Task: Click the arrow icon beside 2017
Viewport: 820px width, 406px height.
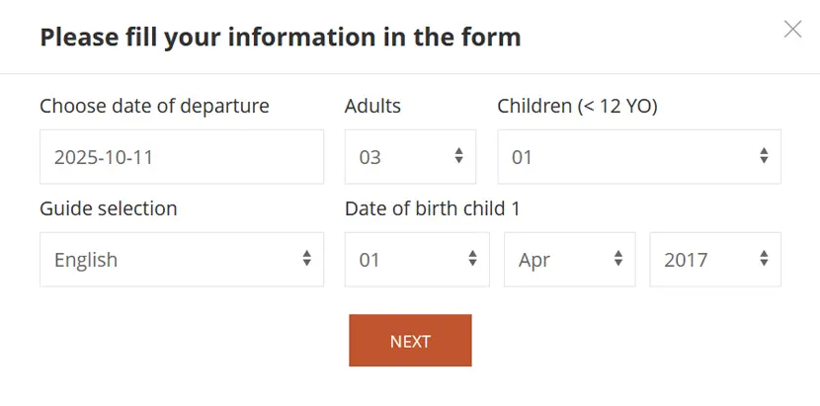Action: [764, 259]
